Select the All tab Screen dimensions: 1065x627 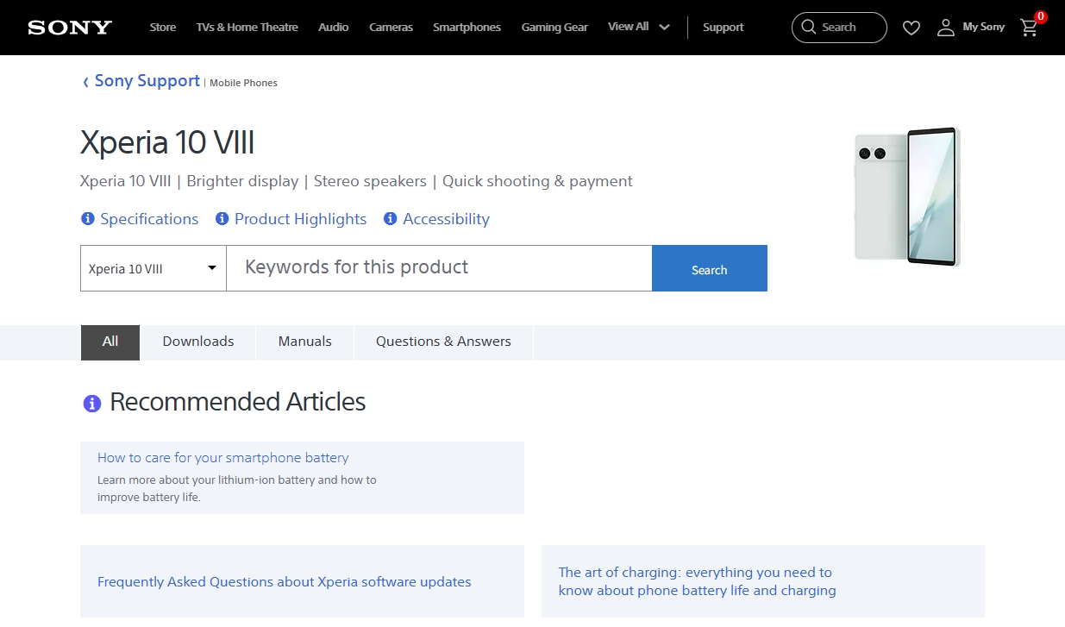110,342
